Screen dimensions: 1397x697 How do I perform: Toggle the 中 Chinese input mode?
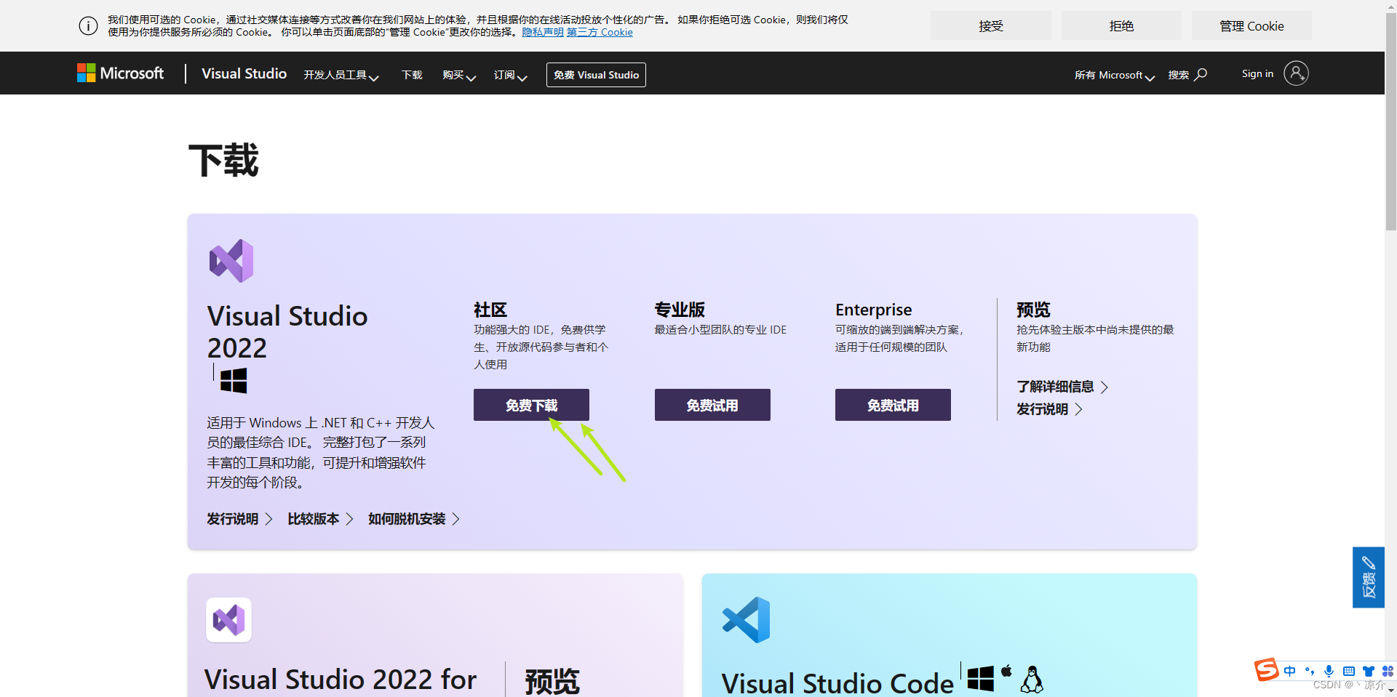click(x=1290, y=671)
